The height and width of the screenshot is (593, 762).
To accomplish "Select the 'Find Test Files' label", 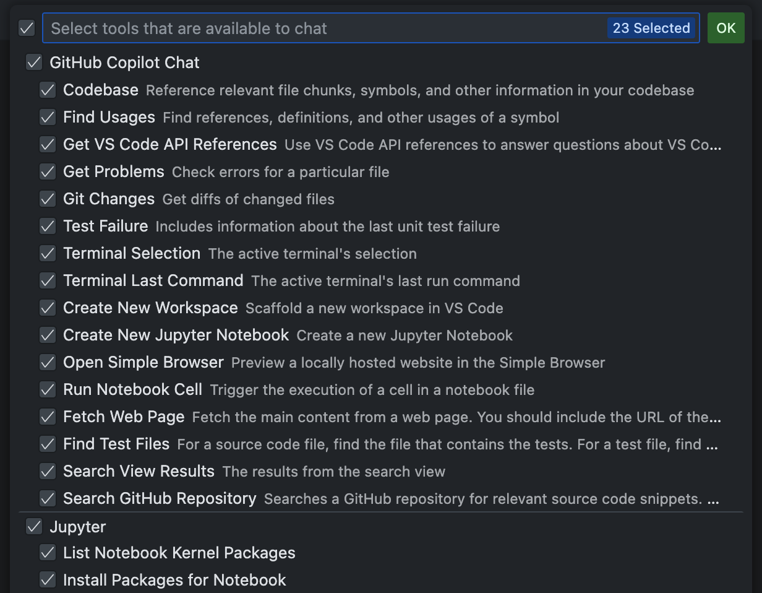I will click(116, 444).
